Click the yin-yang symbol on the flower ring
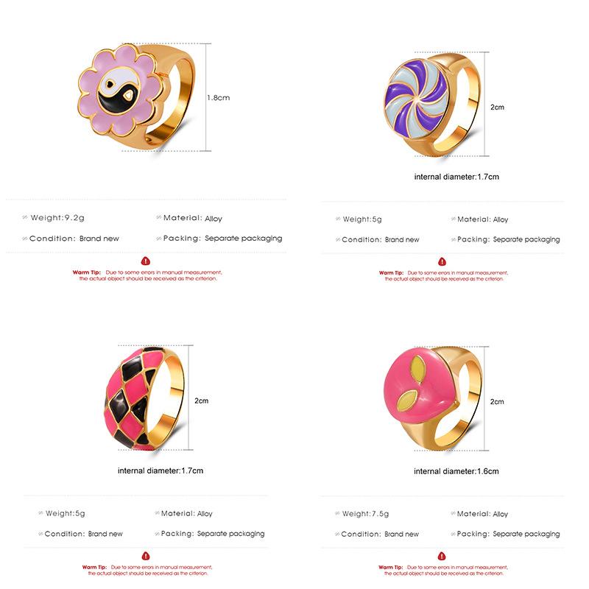Image resolution: width=589 pixels, height=589 pixels. pos(119,90)
